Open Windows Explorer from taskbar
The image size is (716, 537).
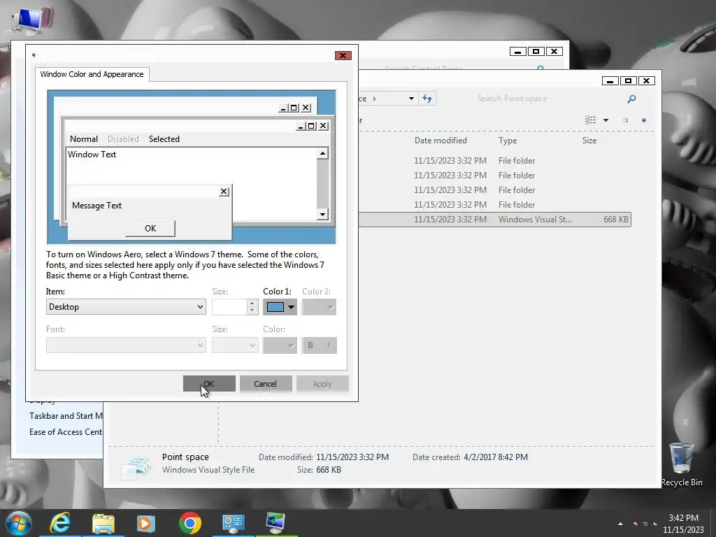point(103,523)
